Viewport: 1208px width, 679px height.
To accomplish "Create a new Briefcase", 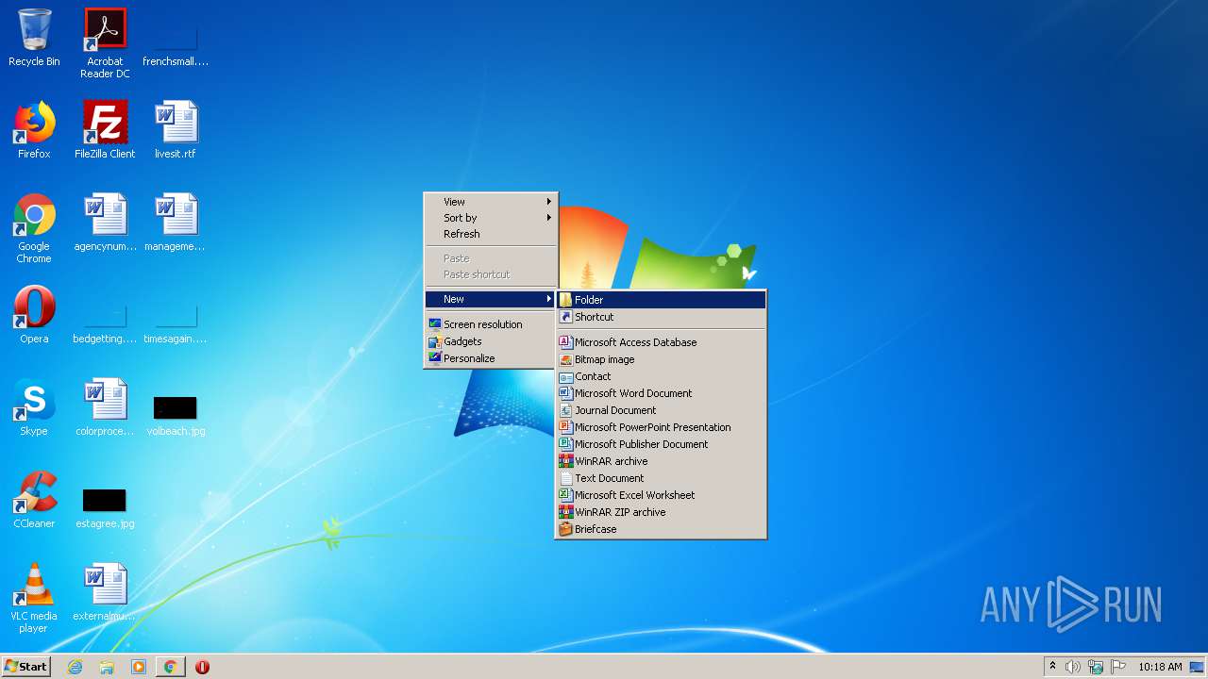I will click(661, 529).
